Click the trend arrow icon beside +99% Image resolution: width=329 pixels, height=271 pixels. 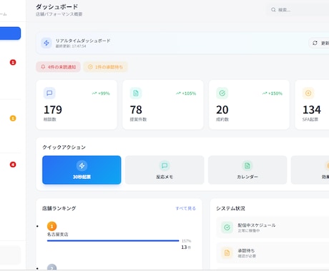(x=94, y=93)
